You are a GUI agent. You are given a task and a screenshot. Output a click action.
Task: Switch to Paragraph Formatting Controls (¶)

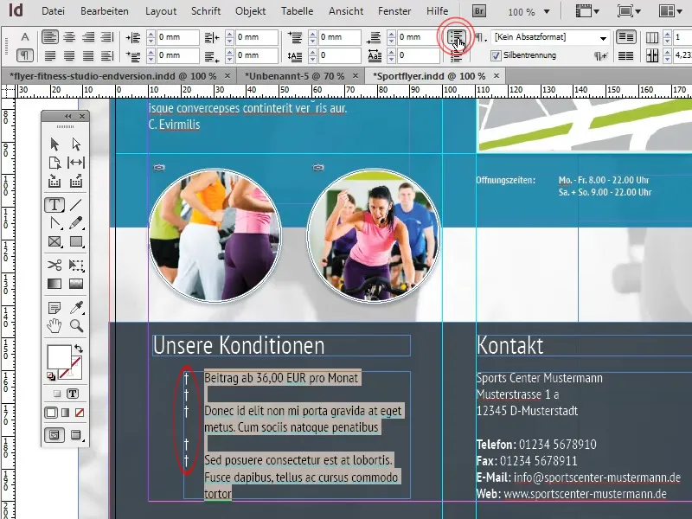point(25,55)
